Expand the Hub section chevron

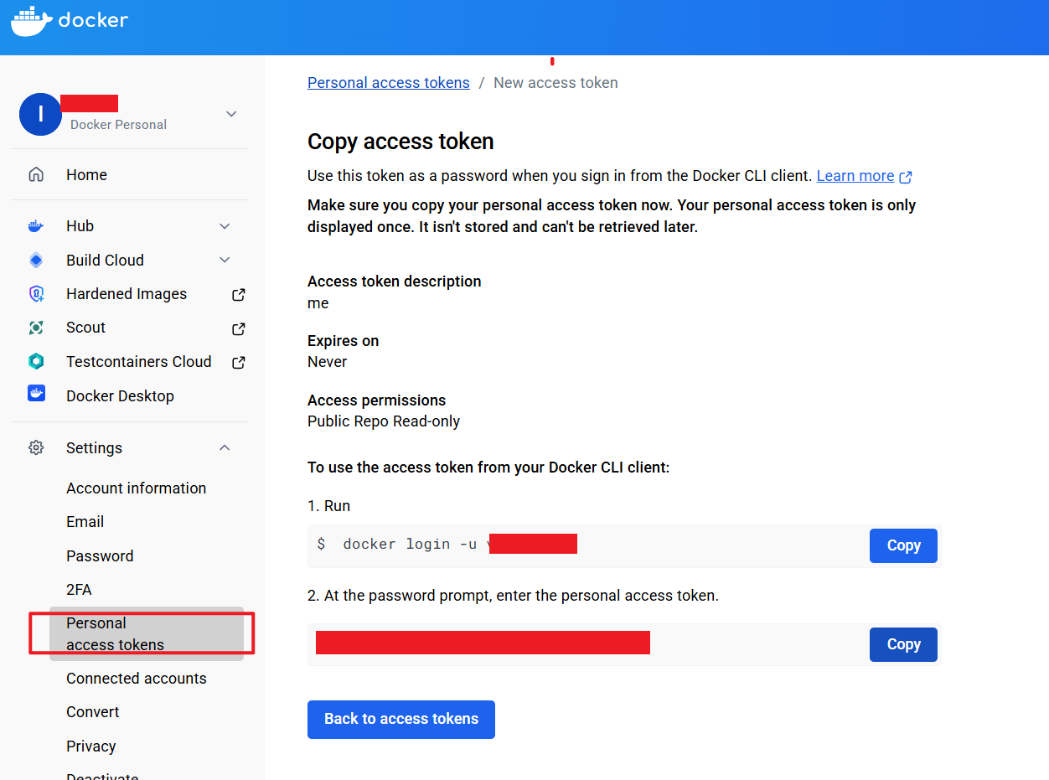coord(225,226)
